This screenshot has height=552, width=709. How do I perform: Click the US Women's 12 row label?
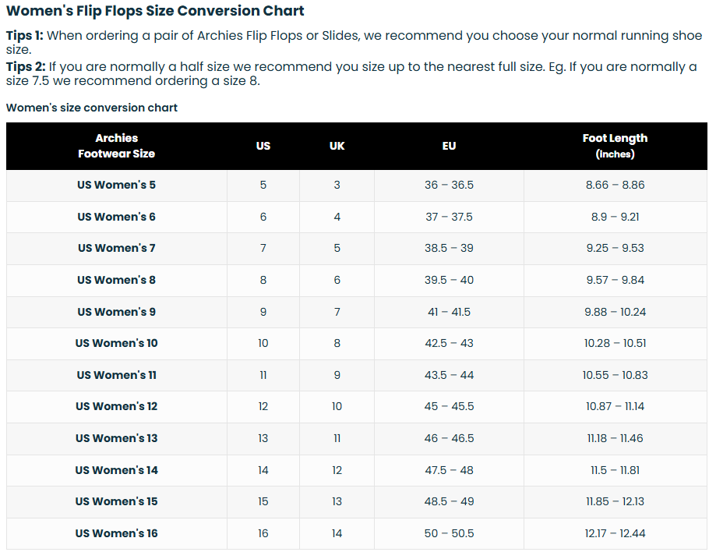tap(117, 406)
